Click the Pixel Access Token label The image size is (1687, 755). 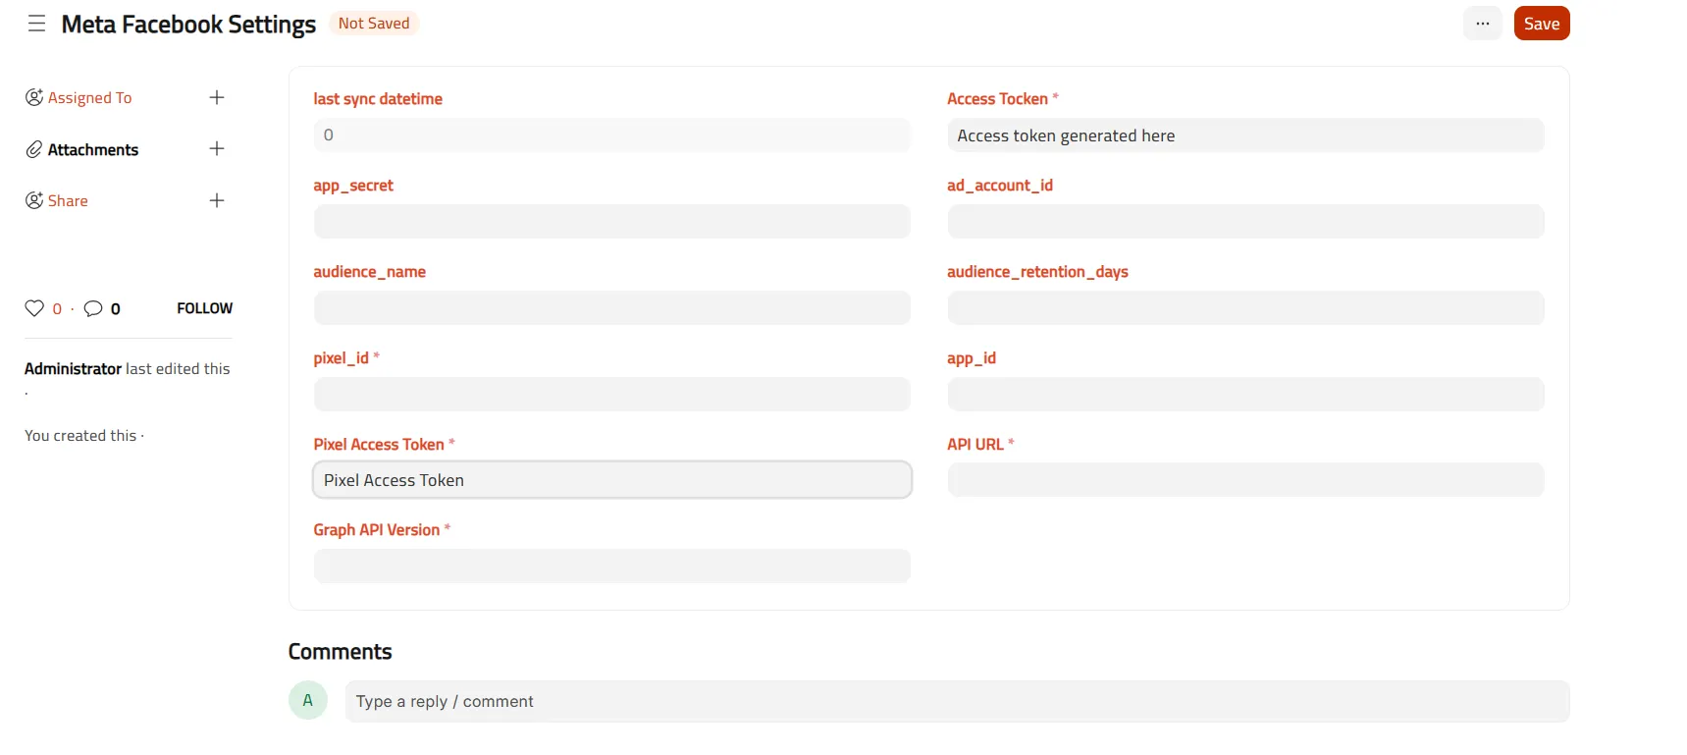[x=379, y=445]
